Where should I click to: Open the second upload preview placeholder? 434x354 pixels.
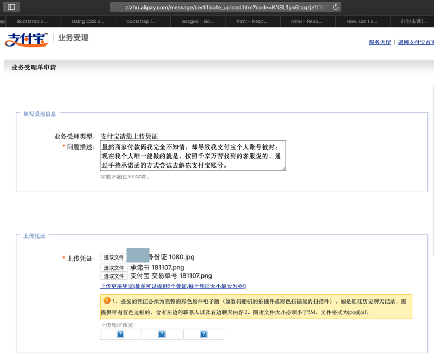[162, 334]
